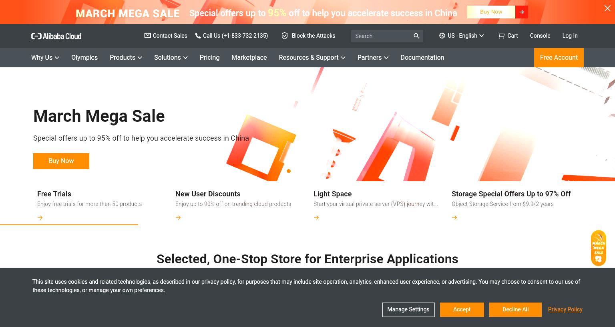Select the Light Space card title
The height and width of the screenshot is (327, 615).
(x=332, y=194)
